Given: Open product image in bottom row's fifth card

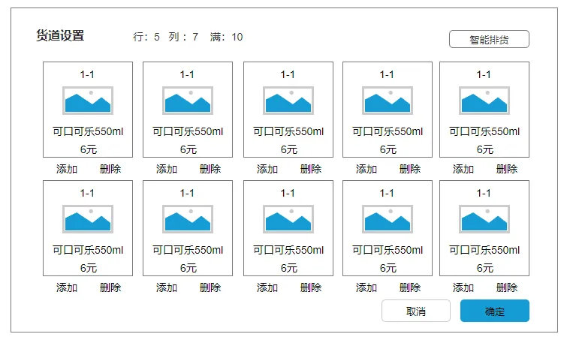Looking at the screenshot, I should pos(484,219).
